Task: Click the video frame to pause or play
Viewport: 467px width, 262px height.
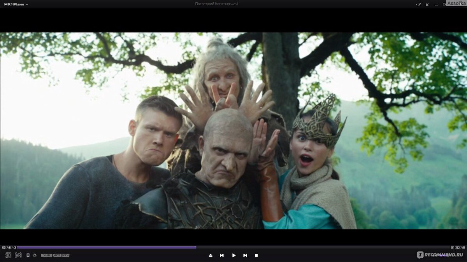Action: tap(233, 131)
